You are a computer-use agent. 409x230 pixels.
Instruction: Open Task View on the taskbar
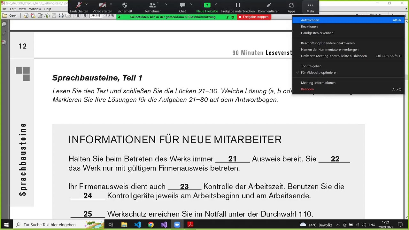[x=111, y=225]
